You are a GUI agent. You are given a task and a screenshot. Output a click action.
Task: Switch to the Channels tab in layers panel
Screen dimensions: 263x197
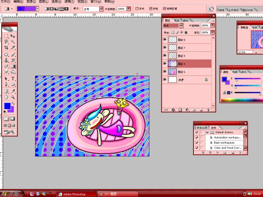pos(176,20)
